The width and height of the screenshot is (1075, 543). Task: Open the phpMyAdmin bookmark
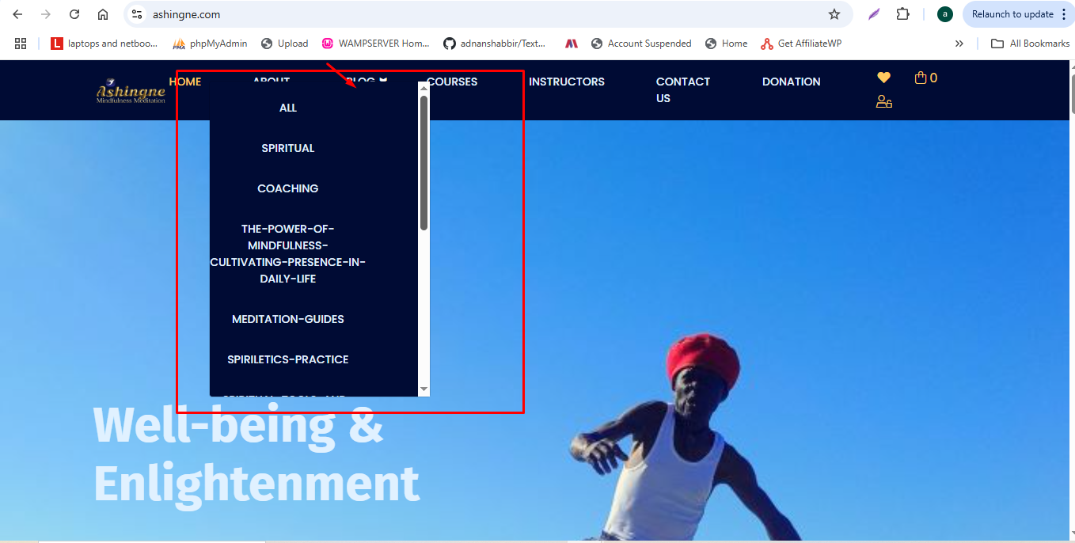coord(210,44)
